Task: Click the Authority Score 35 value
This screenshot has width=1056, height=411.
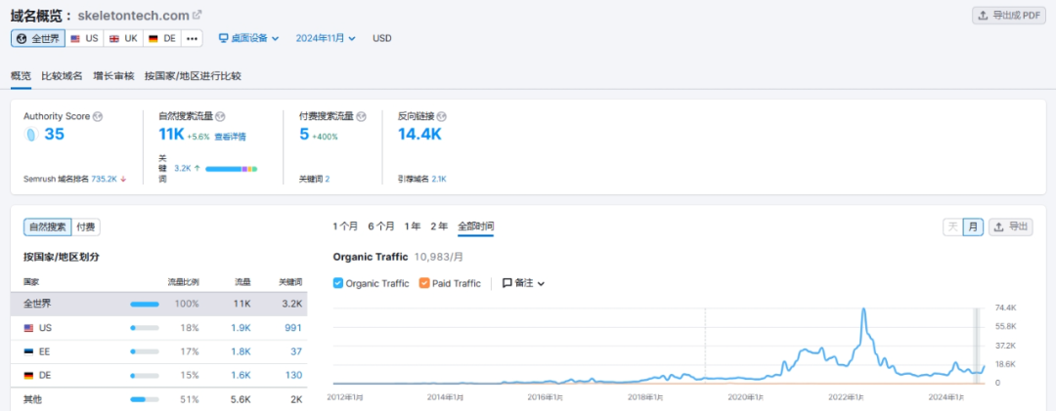Action: point(54,134)
